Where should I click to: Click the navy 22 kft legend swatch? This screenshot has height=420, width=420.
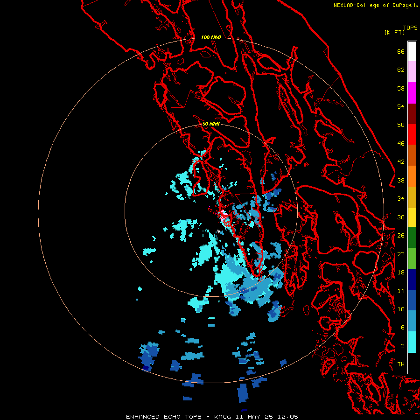[x=412, y=280]
